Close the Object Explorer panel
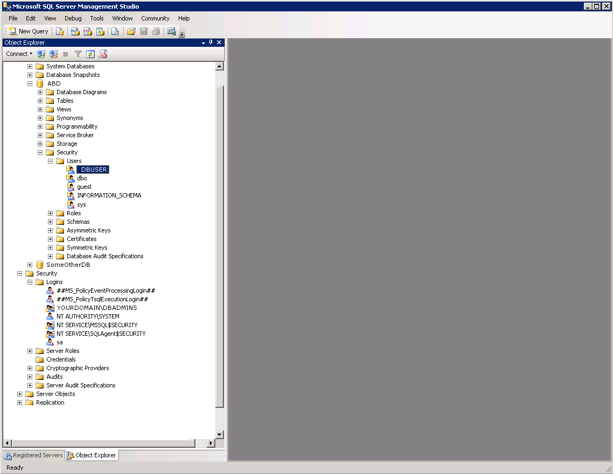Image resolution: width=613 pixels, height=474 pixels. tap(219, 42)
